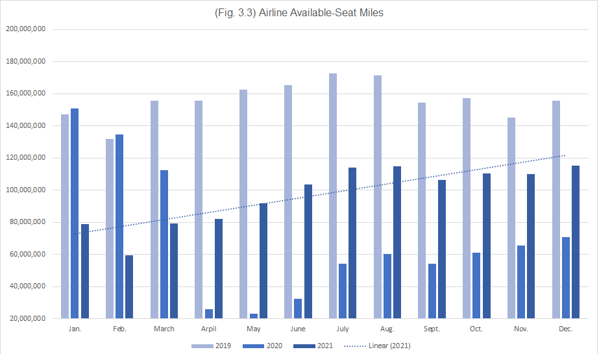Click the Feb. 2020 bar

pos(119,226)
